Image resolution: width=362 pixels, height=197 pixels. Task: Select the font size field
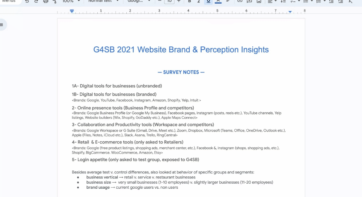169,1
